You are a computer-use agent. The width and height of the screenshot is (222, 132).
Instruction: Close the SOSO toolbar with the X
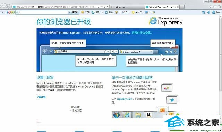(x=2, y=12)
